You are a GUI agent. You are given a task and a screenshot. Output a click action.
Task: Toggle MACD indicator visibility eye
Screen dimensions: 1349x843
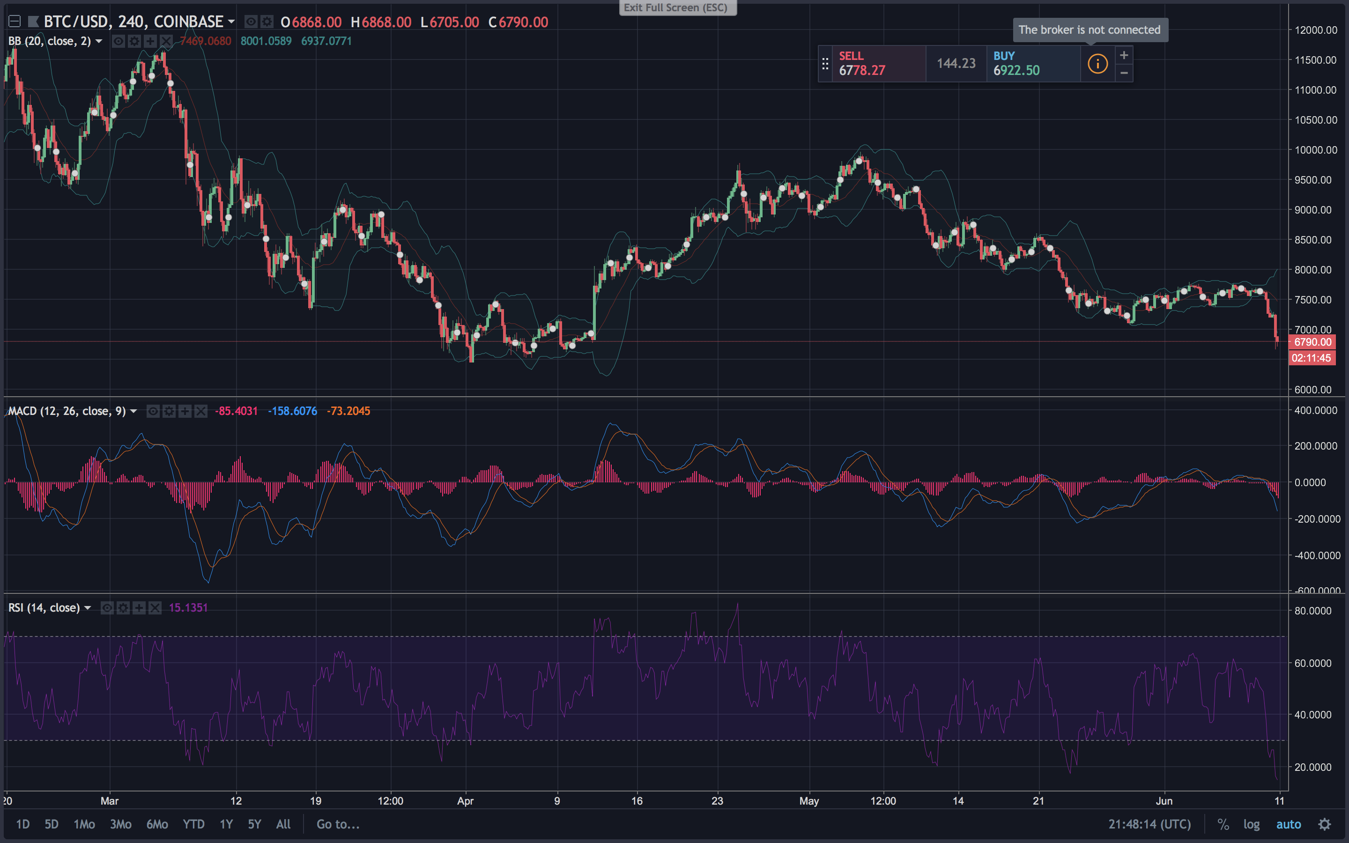point(153,411)
